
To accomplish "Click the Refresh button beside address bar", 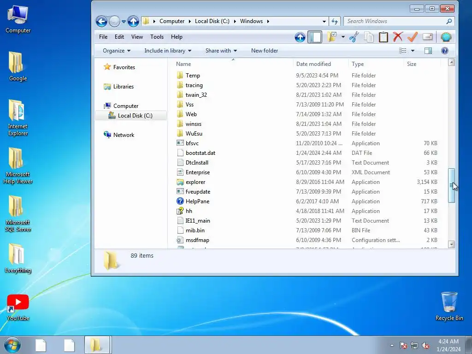I will tap(335, 21).
